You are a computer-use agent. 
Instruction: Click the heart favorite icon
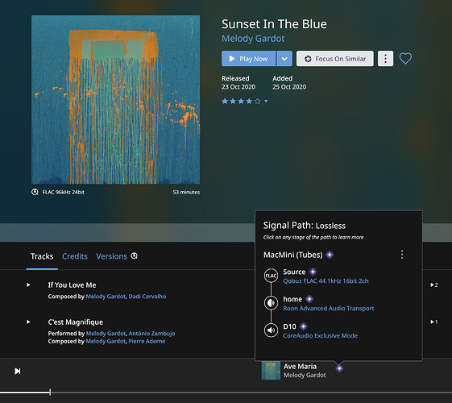coord(405,59)
